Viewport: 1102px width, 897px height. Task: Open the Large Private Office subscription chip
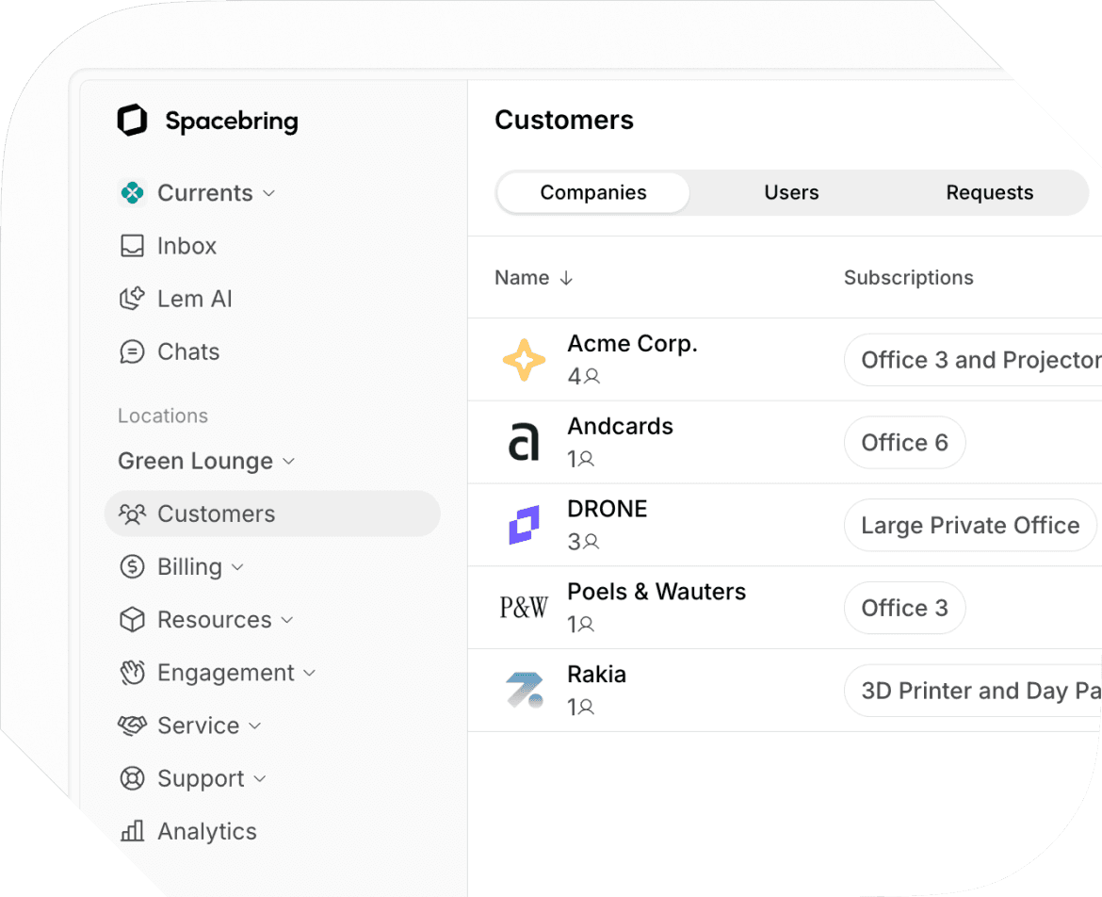point(970,525)
